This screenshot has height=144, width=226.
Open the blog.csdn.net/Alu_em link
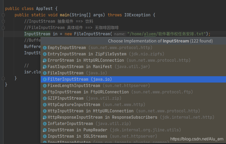197,139
